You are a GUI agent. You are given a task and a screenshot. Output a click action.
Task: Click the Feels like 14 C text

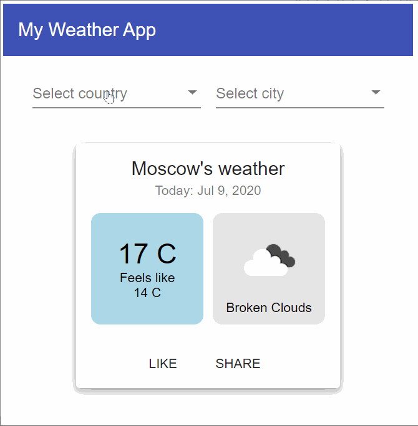(147, 285)
